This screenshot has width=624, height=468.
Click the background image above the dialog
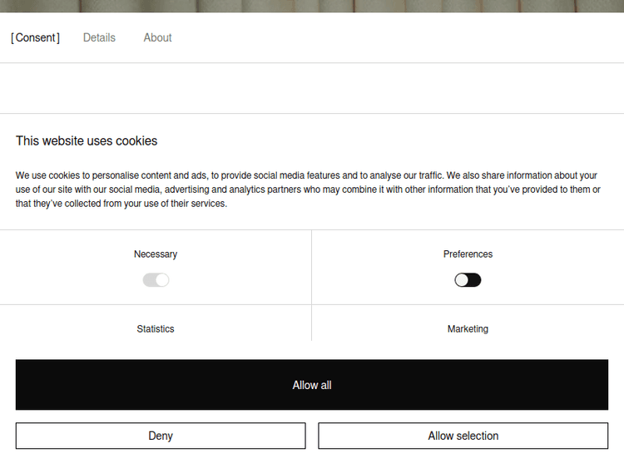(x=312, y=6)
